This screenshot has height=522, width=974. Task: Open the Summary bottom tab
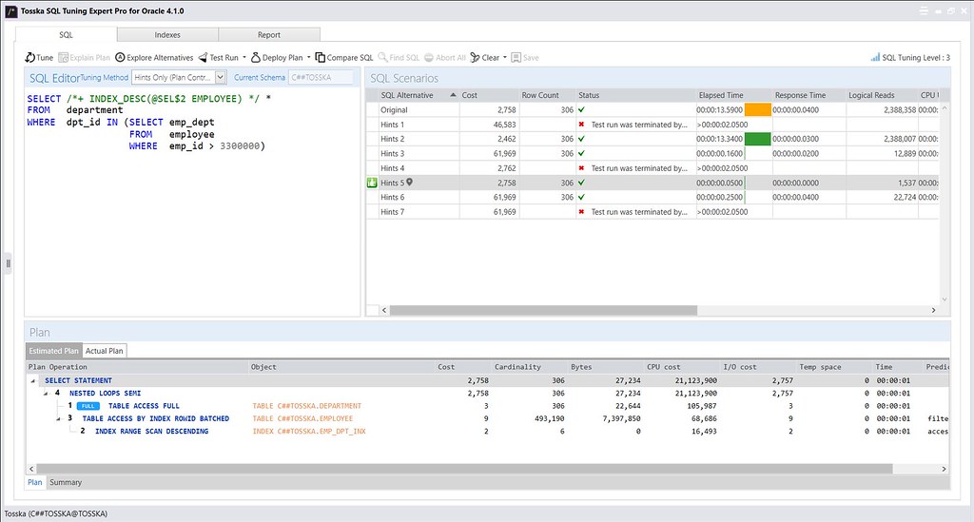(66, 482)
